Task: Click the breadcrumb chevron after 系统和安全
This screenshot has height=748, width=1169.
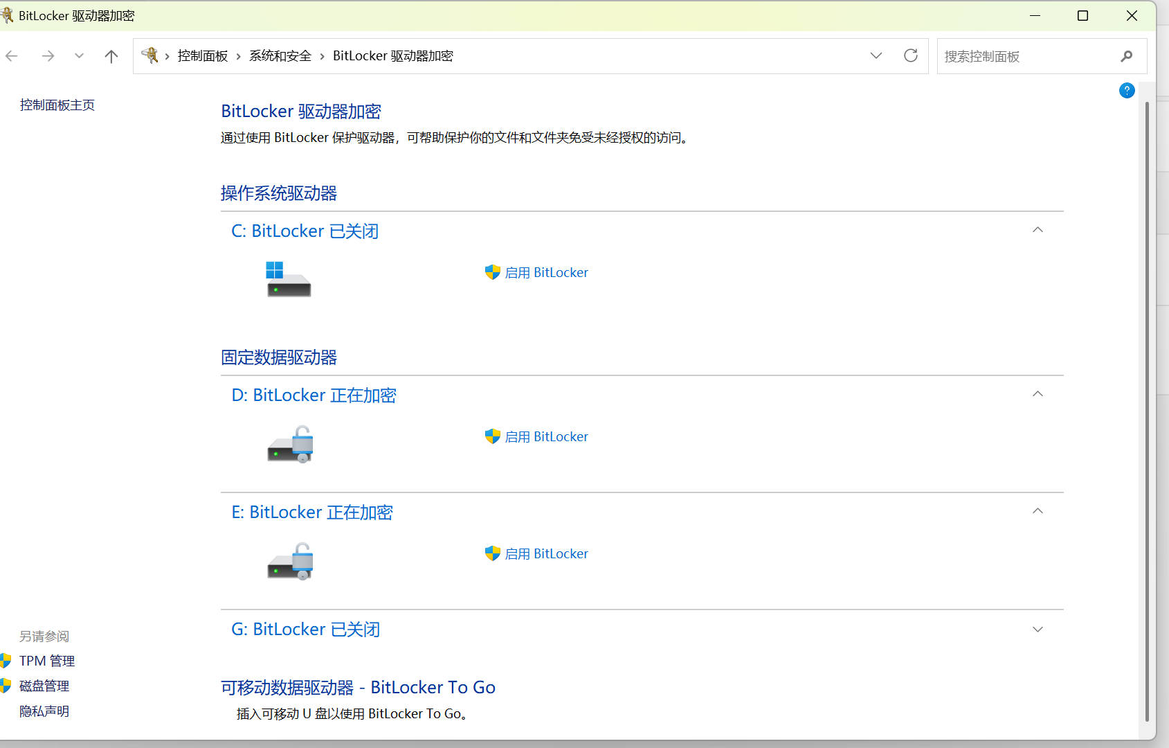Action: 322,56
